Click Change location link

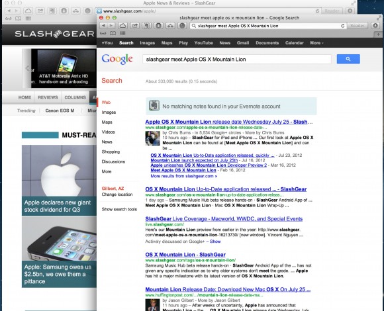click(x=117, y=195)
